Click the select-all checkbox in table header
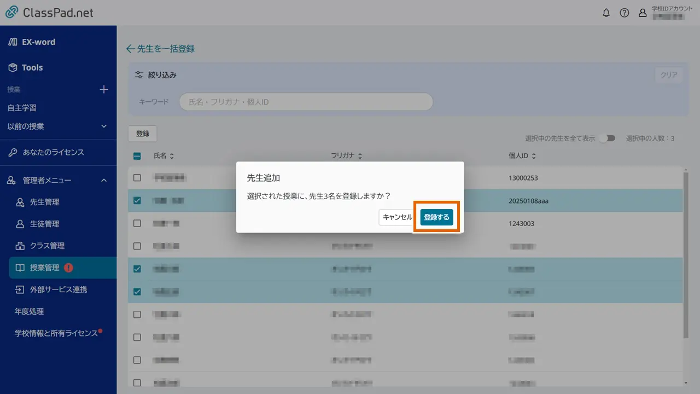700x394 pixels. pos(137,155)
